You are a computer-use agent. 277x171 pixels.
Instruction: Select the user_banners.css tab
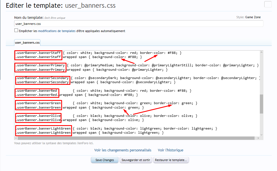(x=27, y=43)
